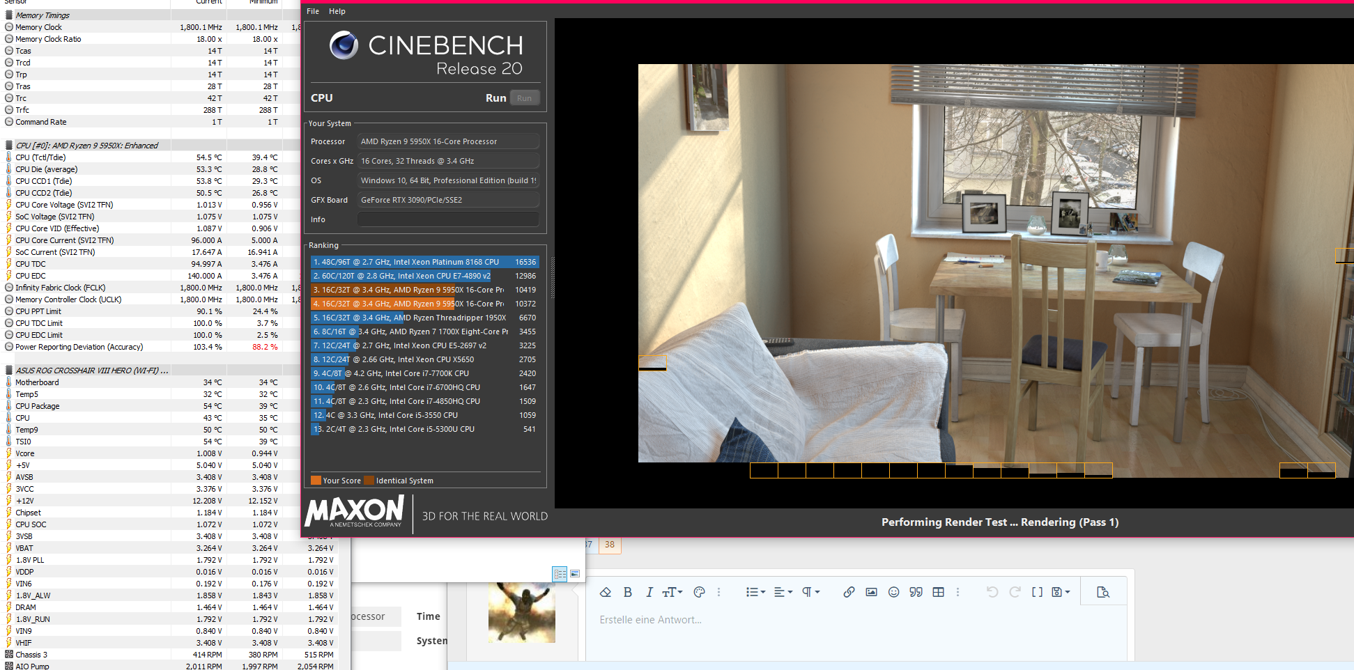The image size is (1354, 670).
Task: Go to page 38 in the forum pagination
Action: click(610, 545)
